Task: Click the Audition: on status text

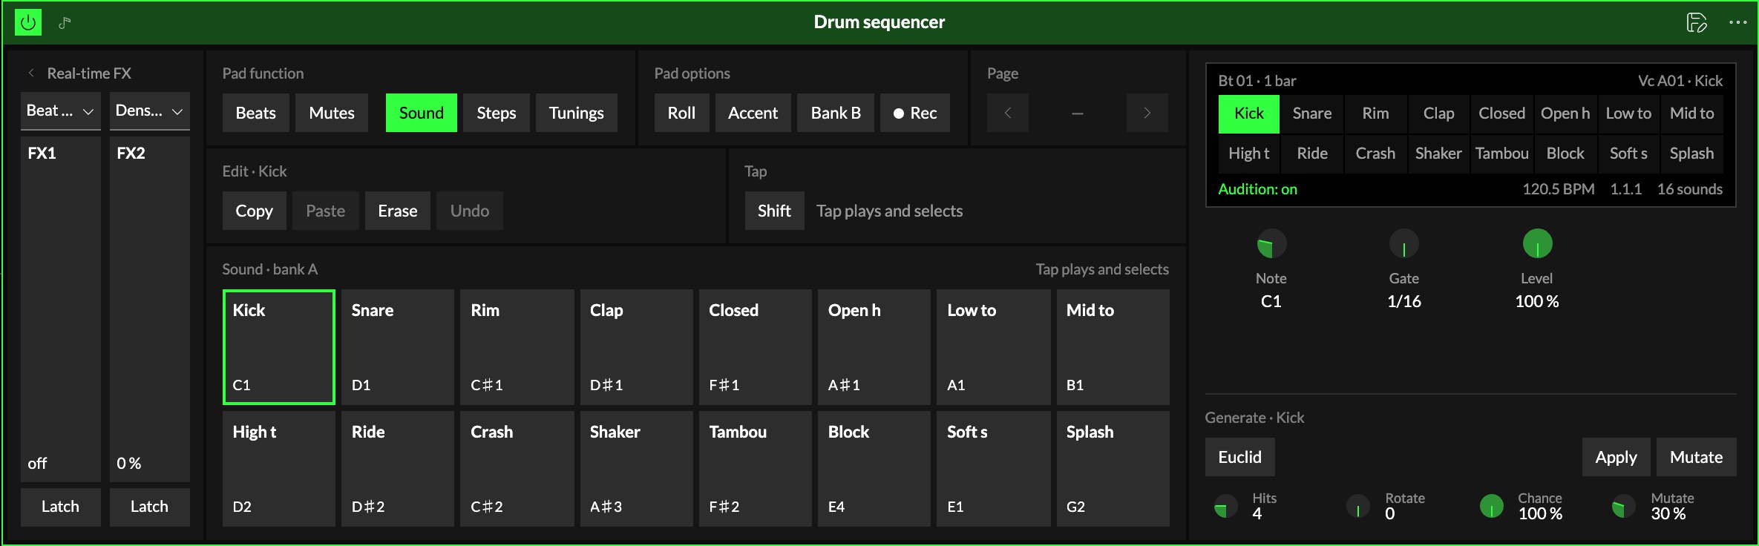Action: (x=1257, y=189)
